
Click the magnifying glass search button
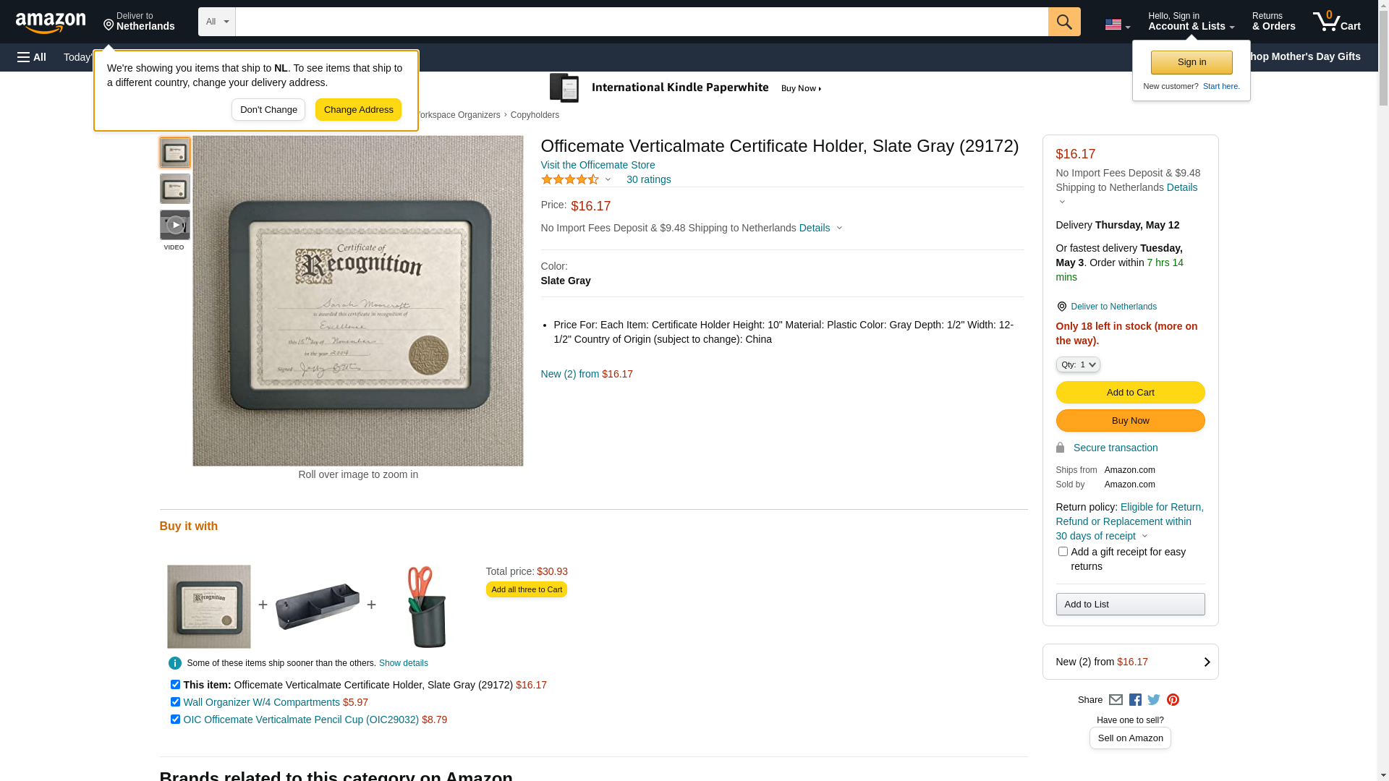coord(1064,22)
